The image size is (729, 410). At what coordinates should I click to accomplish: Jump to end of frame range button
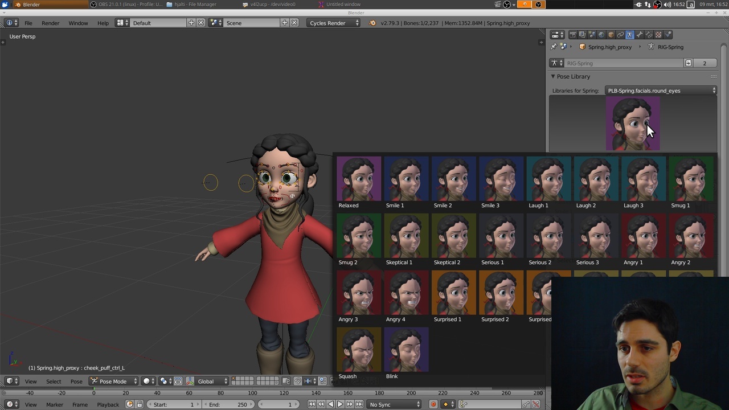coord(360,404)
